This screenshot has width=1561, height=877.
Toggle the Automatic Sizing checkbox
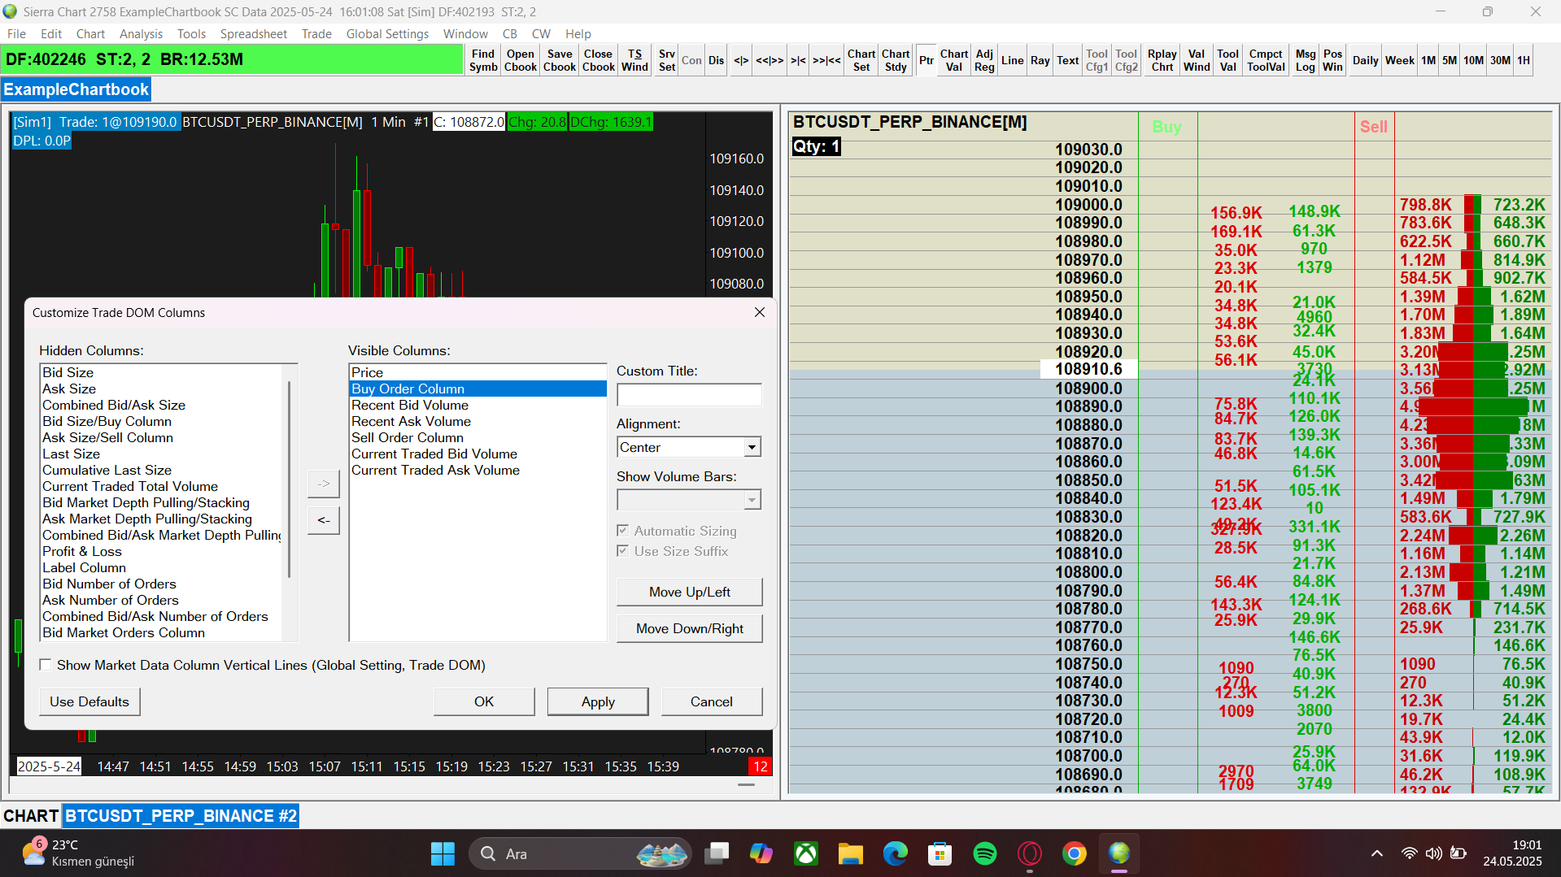coord(622,531)
